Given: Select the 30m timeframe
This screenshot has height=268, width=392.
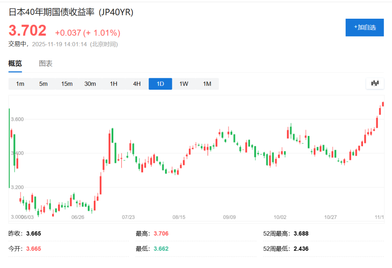Looking at the screenshot, I should point(90,84).
